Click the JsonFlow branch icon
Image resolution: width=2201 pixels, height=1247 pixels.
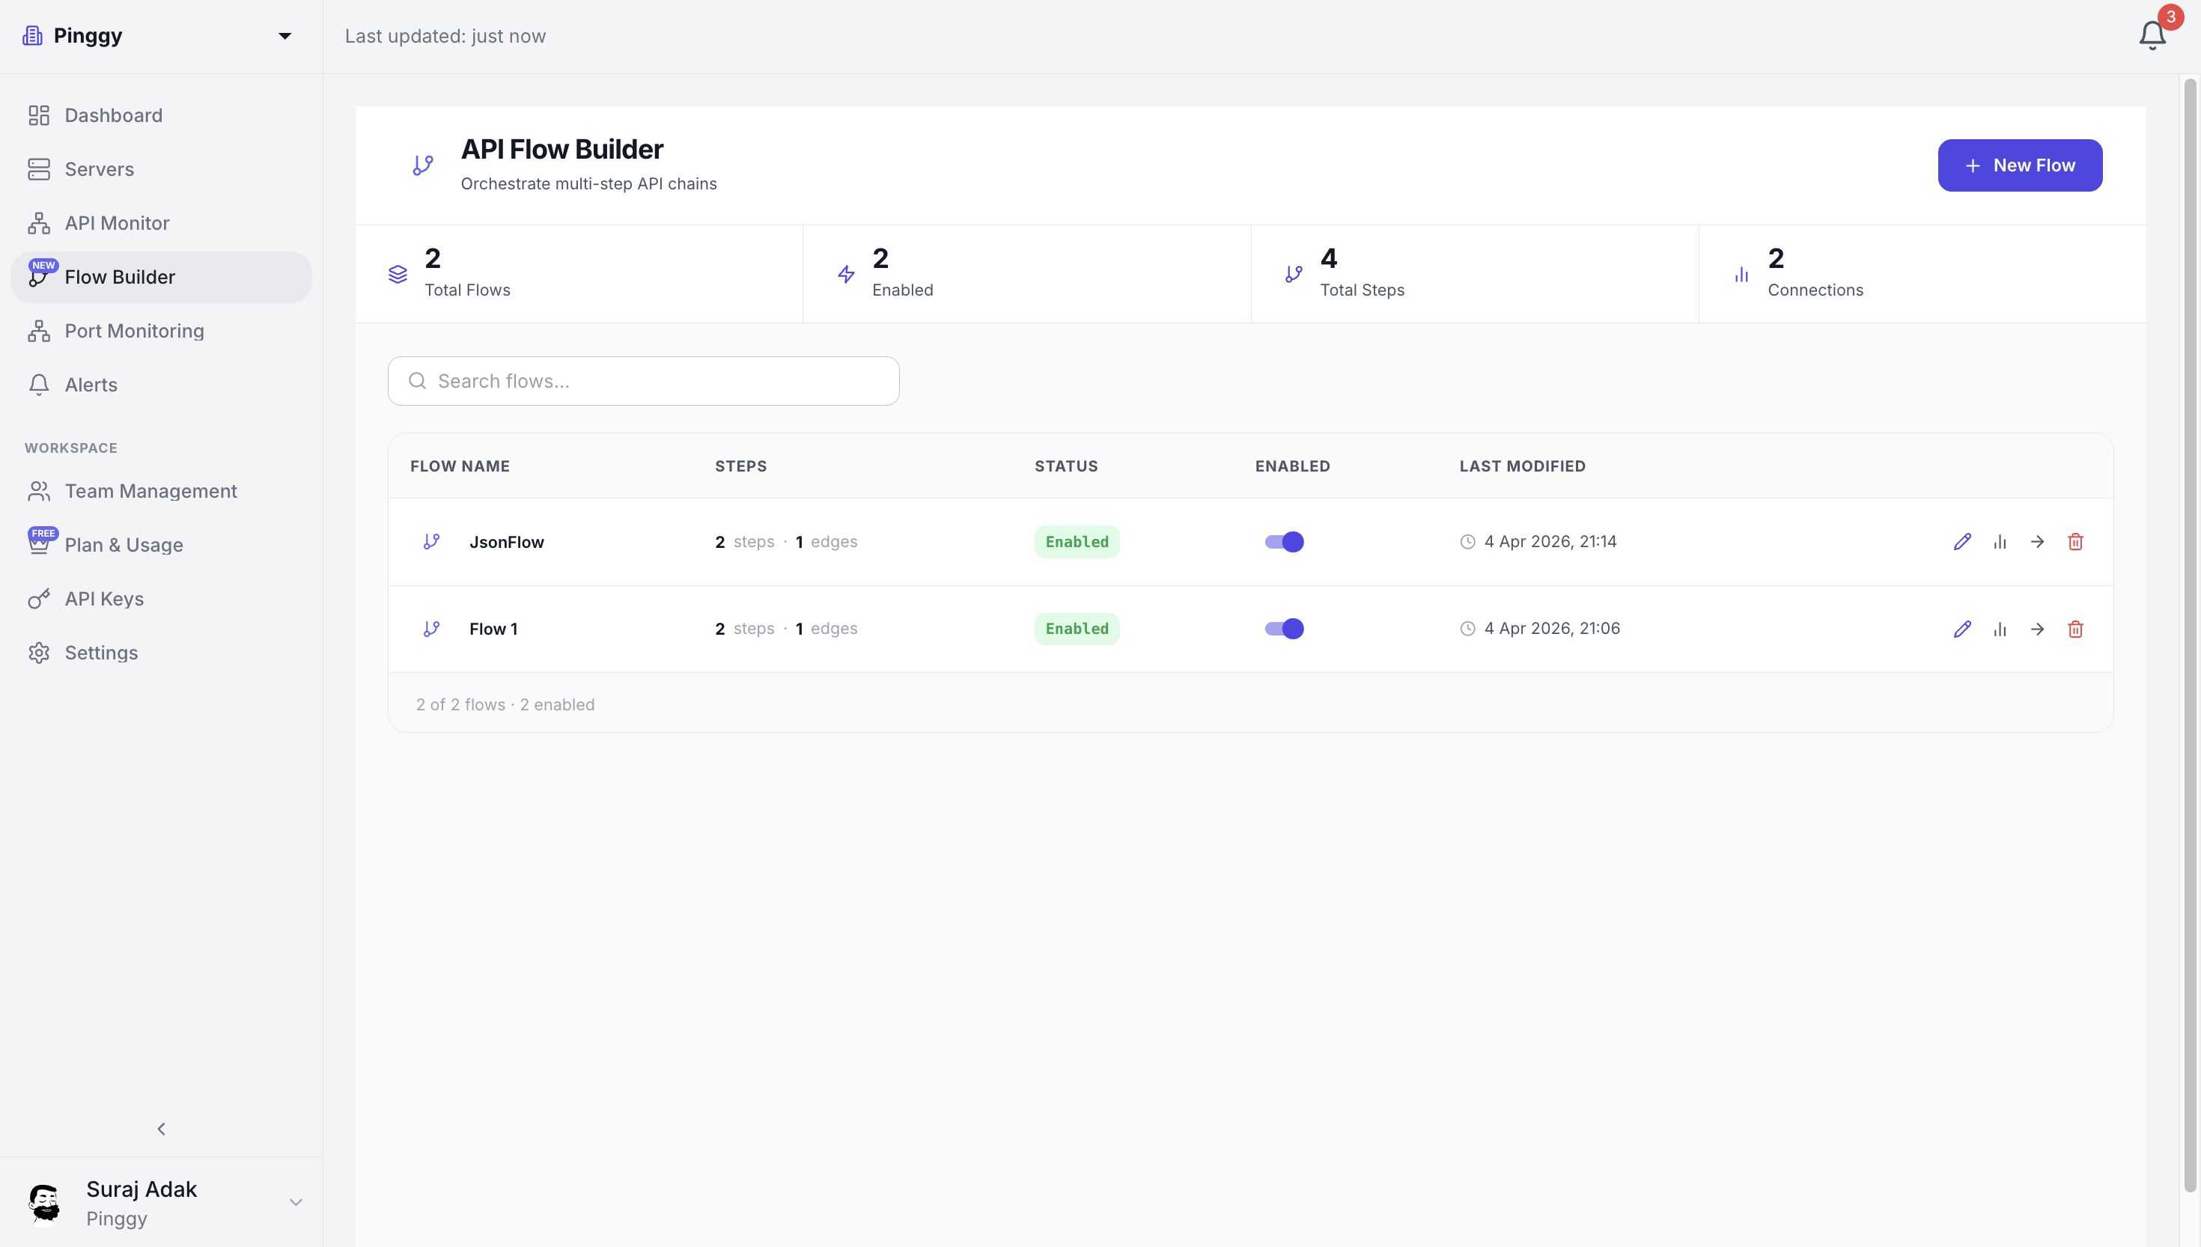pyautogui.click(x=432, y=541)
